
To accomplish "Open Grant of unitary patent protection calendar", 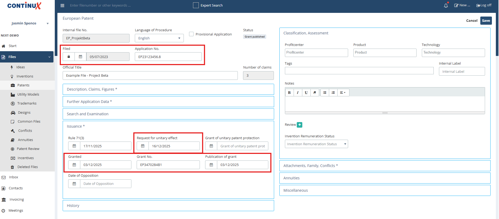I will coord(211,146).
